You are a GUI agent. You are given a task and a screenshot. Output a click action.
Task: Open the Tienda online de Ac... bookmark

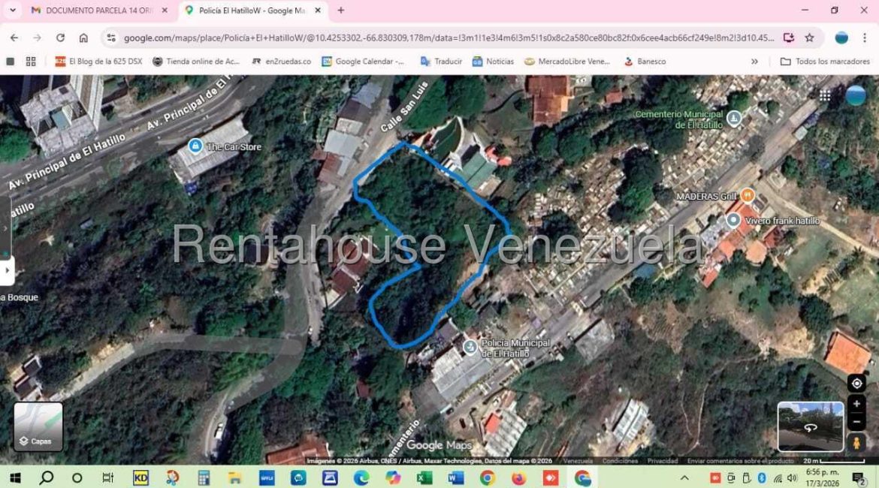click(x=196, y=61)
